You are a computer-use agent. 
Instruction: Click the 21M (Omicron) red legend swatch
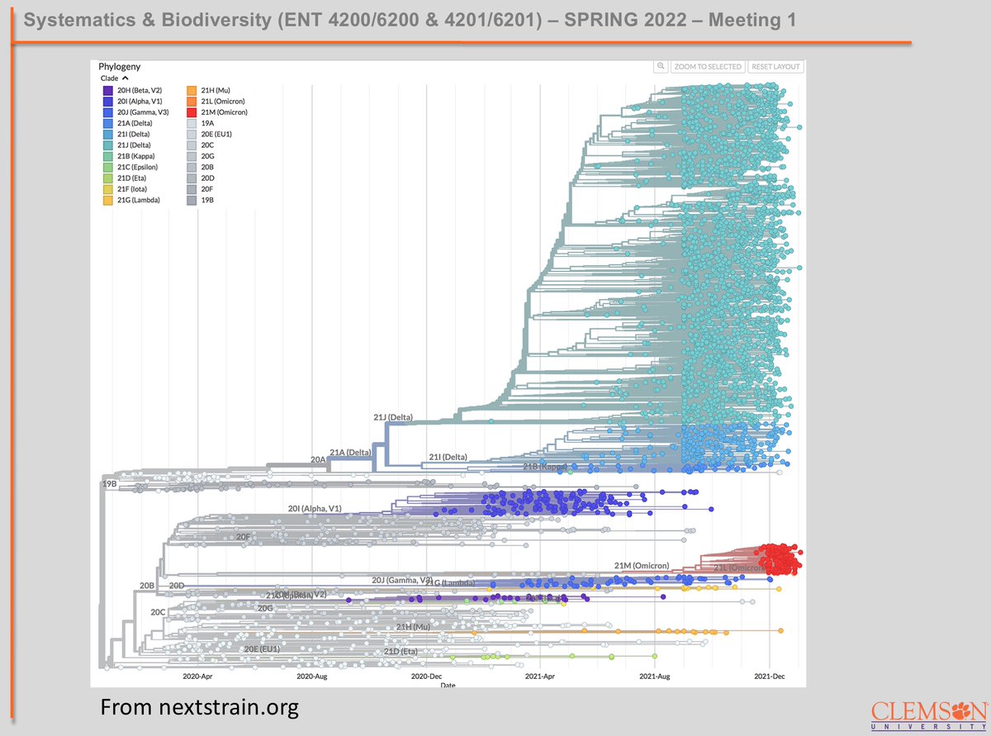191,112
